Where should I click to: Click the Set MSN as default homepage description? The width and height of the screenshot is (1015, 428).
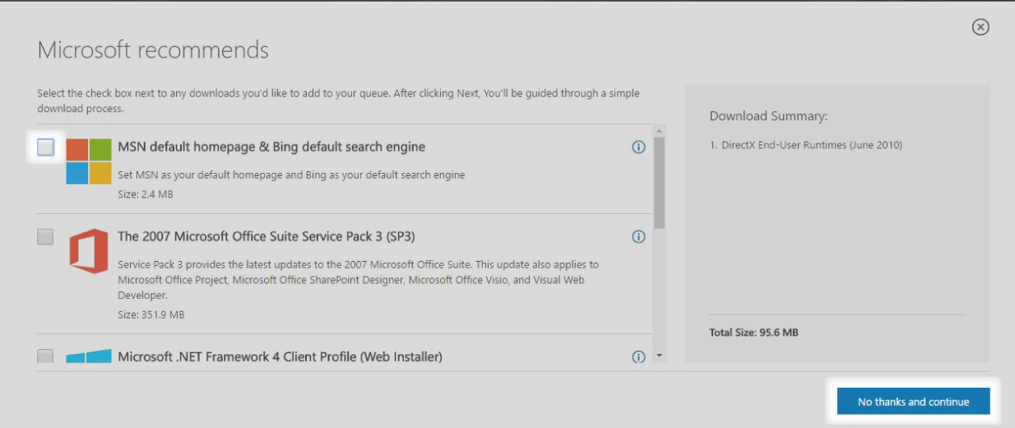pyautogui.click(x=291, y=174)
